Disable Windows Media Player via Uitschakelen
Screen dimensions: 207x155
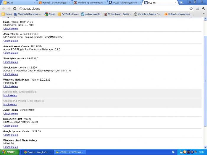(x=11, y=86)
